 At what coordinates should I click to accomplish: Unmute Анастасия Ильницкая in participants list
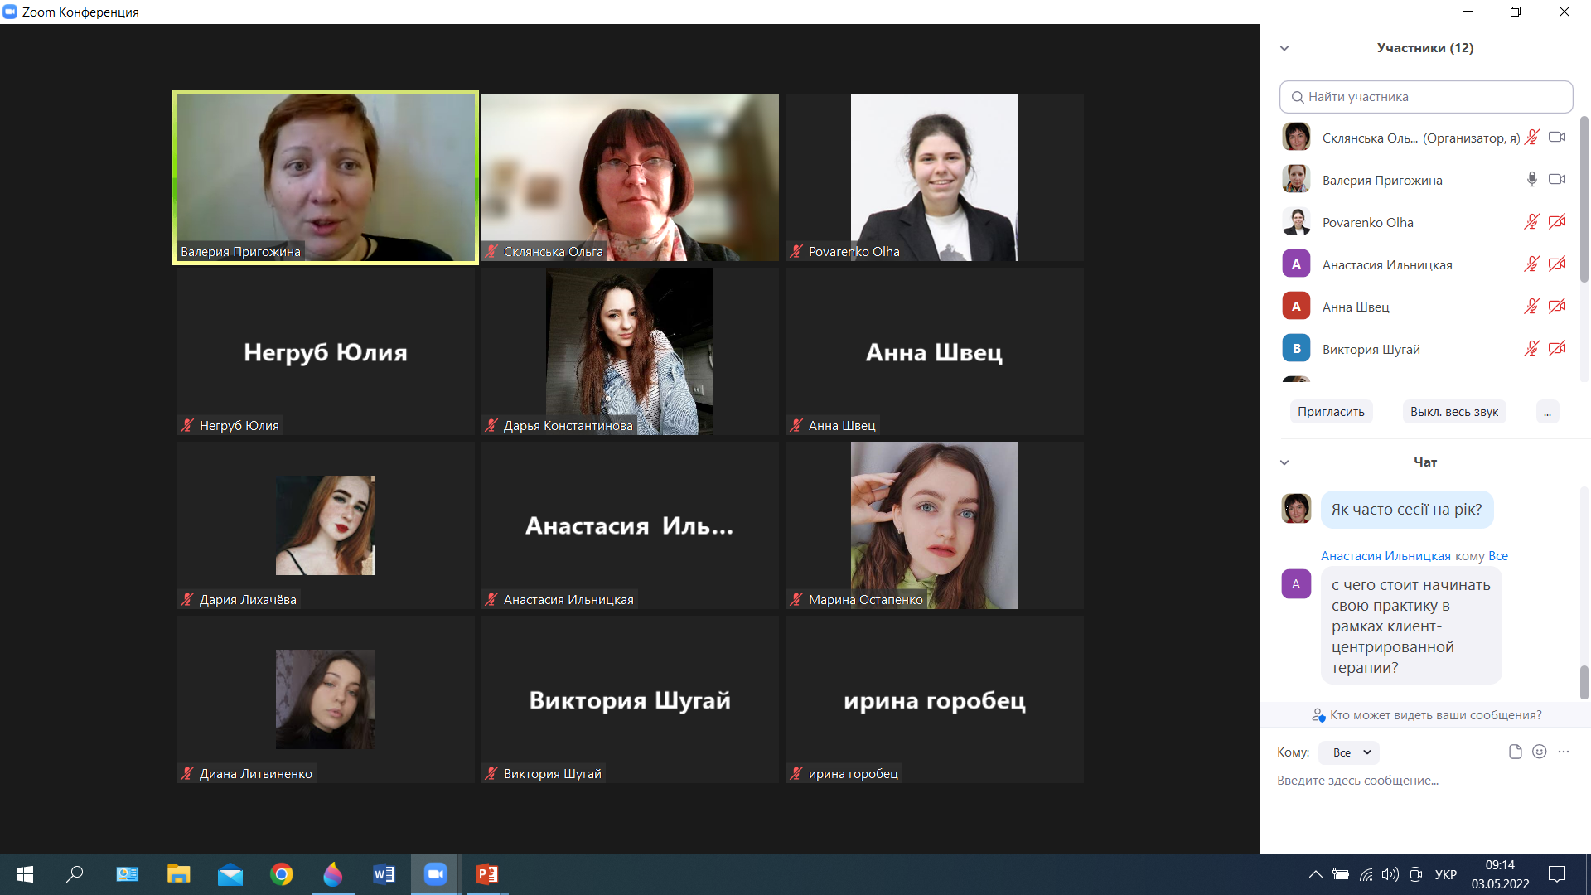pos(1532,264)
